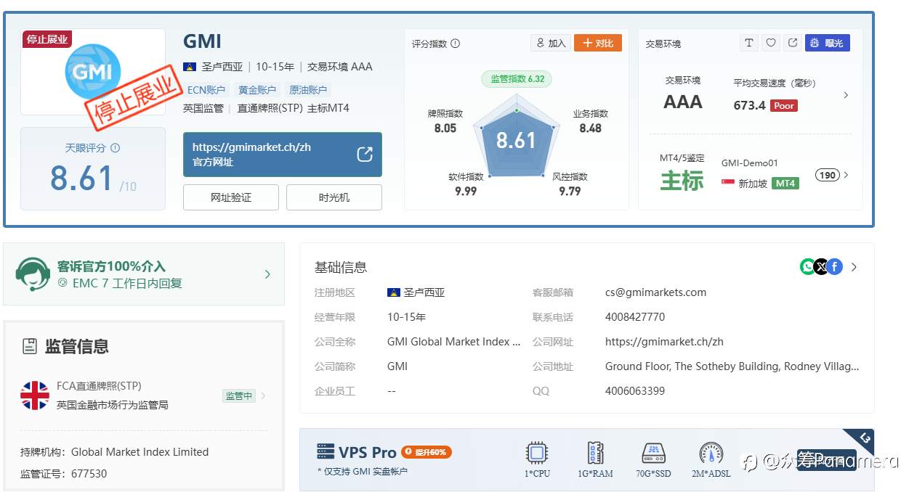909x492 pixels.
Task: Open the 客诉官方100%介入 complaint banner chevron
Action: (x=267, y=274)
